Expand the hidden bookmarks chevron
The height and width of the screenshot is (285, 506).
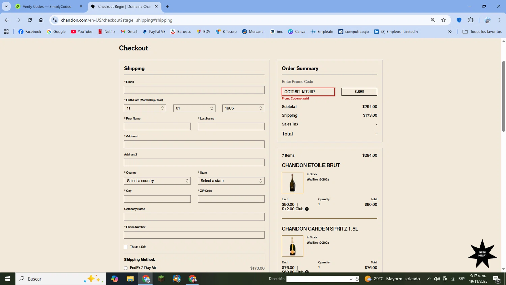(450, 32)
